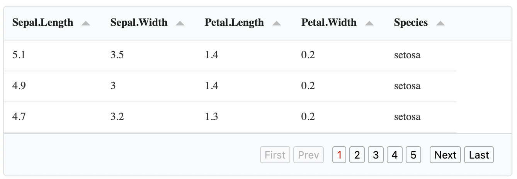Jump to page 3

click(376, 155)
